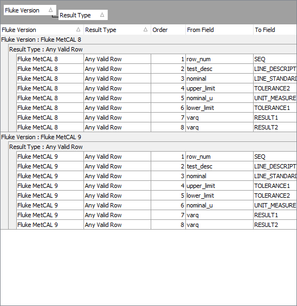This screenshot has width=297, height=306.
Task: Collapse the Fluke MetCAL 9 group row
Action: tap(148, 137)
